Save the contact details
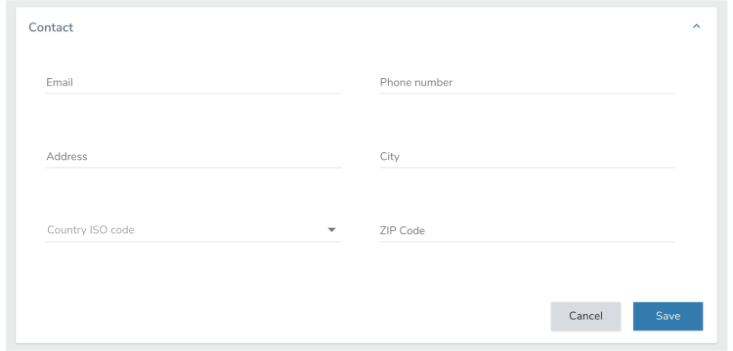 [x=668, y=316]
